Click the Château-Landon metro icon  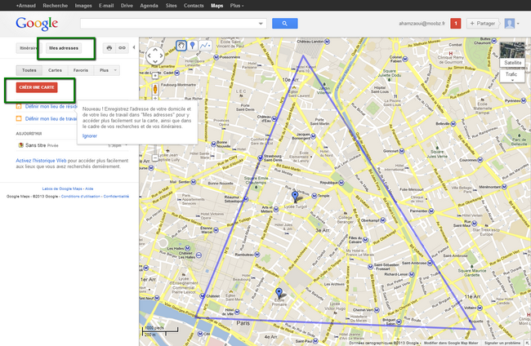(327, 42)
